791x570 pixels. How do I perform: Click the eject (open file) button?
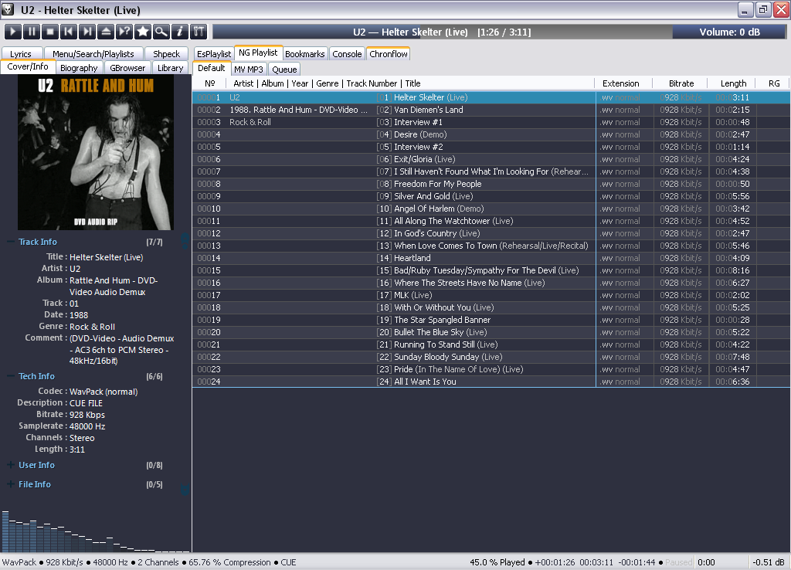coord(106,32)
